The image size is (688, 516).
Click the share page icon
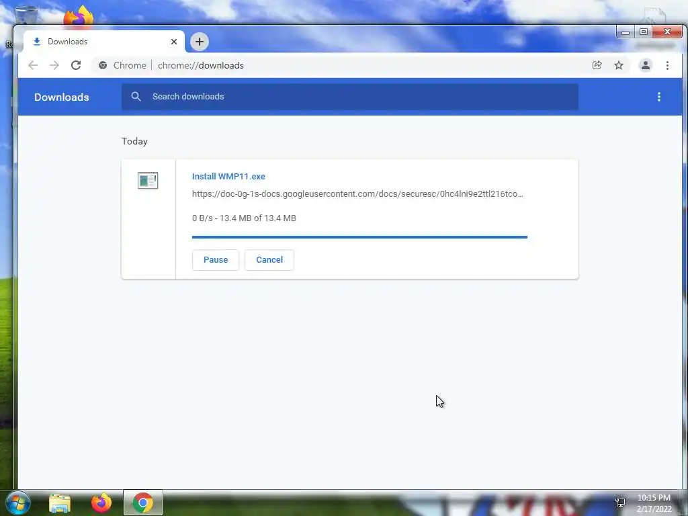[597, 65]
